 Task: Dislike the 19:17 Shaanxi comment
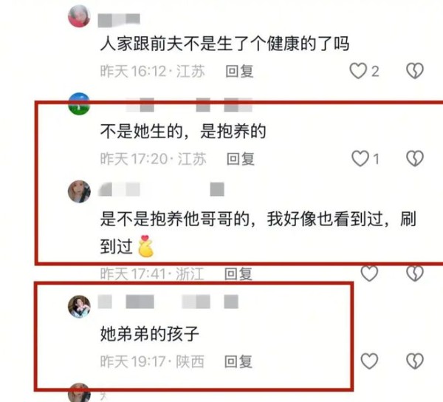coord(415,361)
